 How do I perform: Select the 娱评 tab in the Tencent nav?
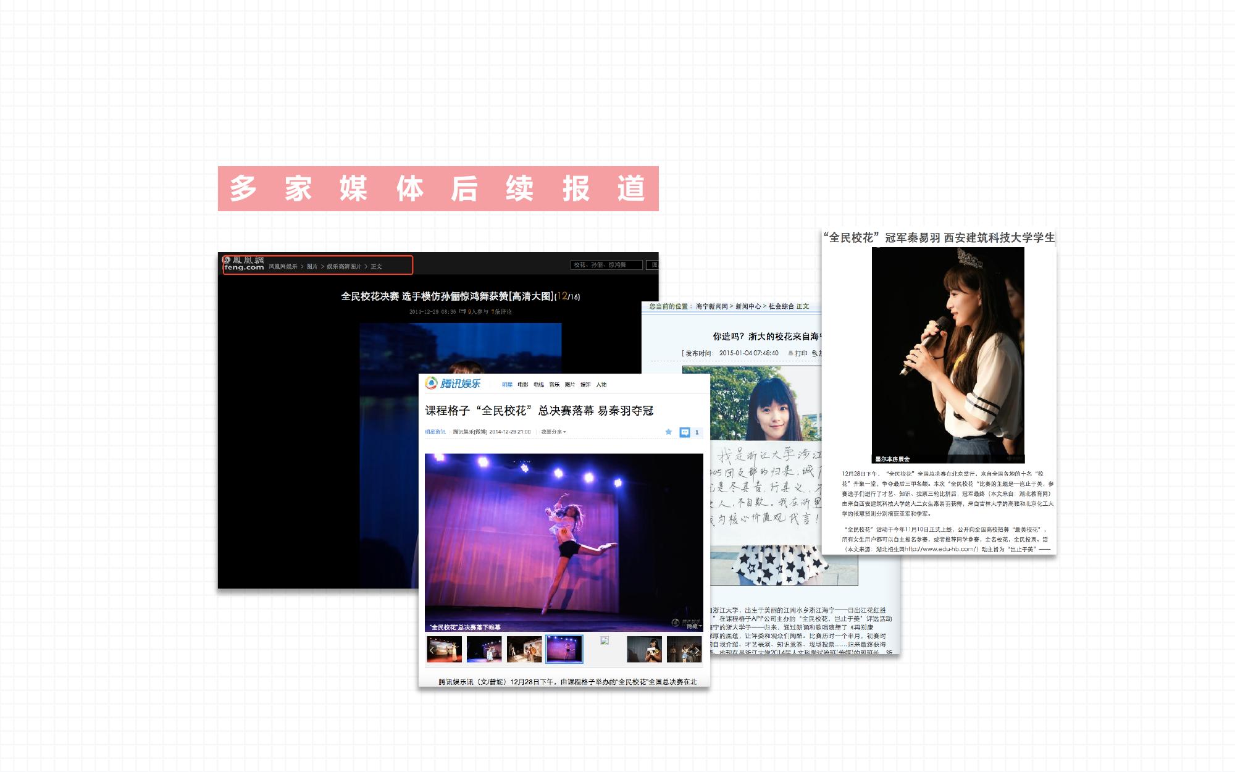click(585, 385)
